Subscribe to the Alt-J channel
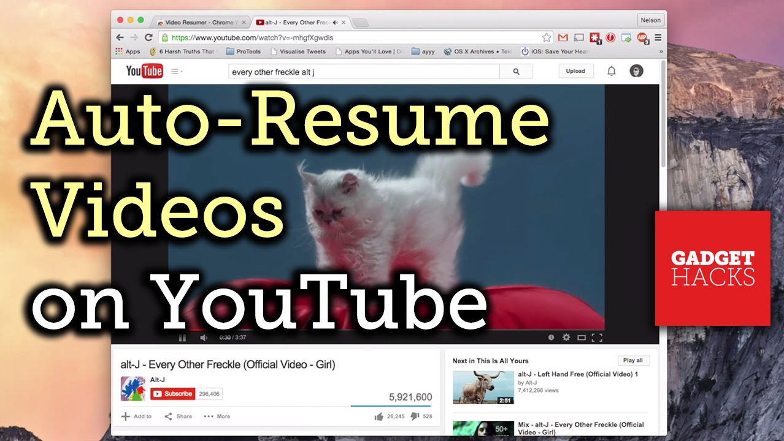The height and width of the screenshot is (441, 784). [x=173, y=394]
